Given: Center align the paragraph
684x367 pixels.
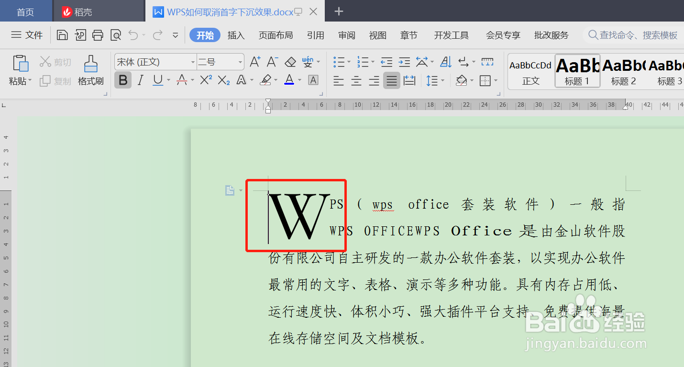Looking at the screenshot, I should point(356,80).
